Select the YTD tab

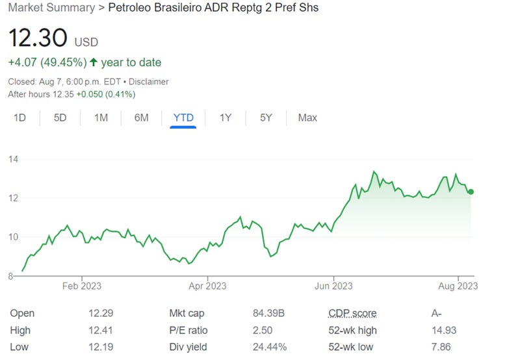(x=183, y=118)
